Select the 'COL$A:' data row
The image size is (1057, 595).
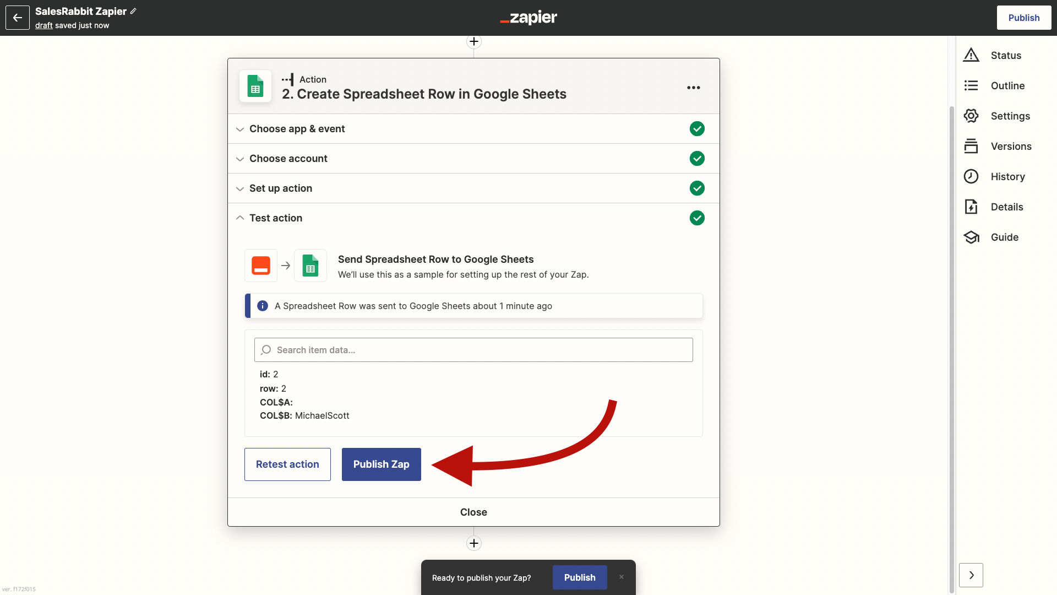(276, 402)
